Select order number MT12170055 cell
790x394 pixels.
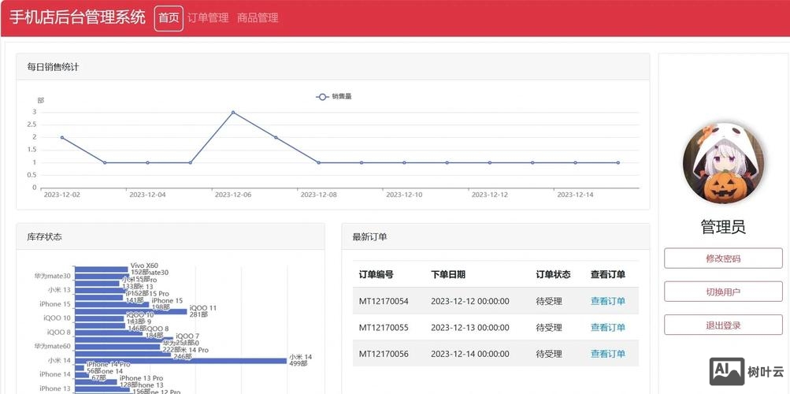(384, 328)
